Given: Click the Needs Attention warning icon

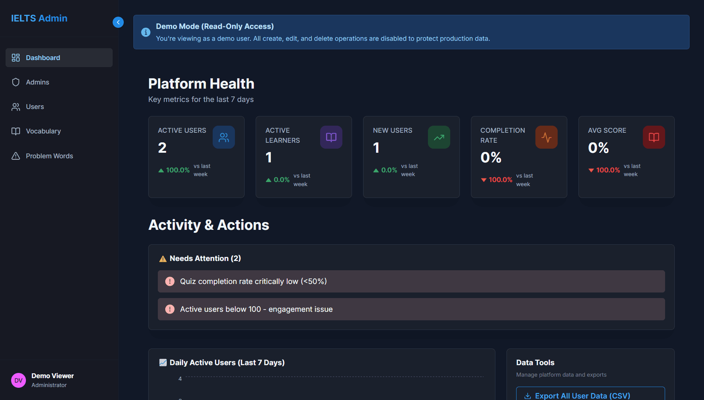Looking at the screenshot, I should [163, 259].
